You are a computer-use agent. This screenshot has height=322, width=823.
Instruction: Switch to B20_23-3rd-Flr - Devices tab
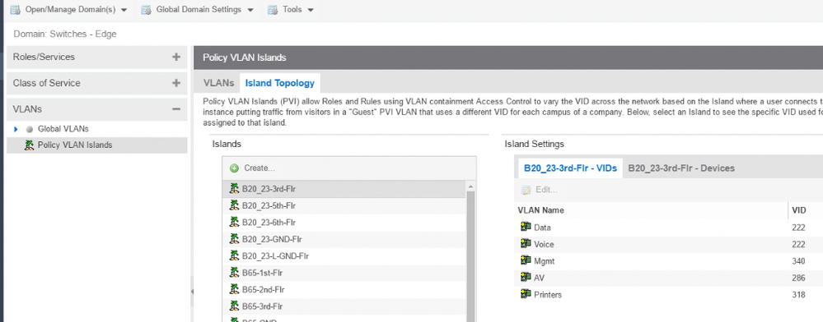(681, 168)
